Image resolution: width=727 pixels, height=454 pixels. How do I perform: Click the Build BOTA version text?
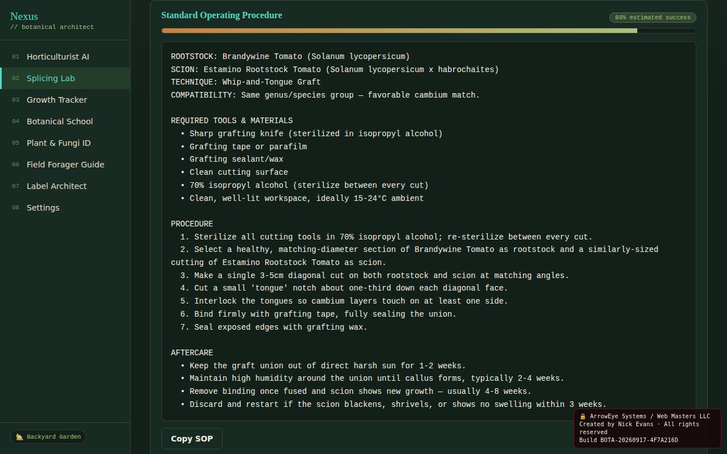pos(628,440)
